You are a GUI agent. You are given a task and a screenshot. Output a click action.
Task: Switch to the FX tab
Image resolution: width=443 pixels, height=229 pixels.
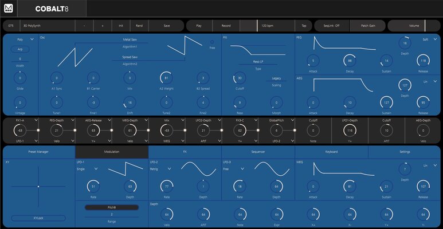[185, 152]
